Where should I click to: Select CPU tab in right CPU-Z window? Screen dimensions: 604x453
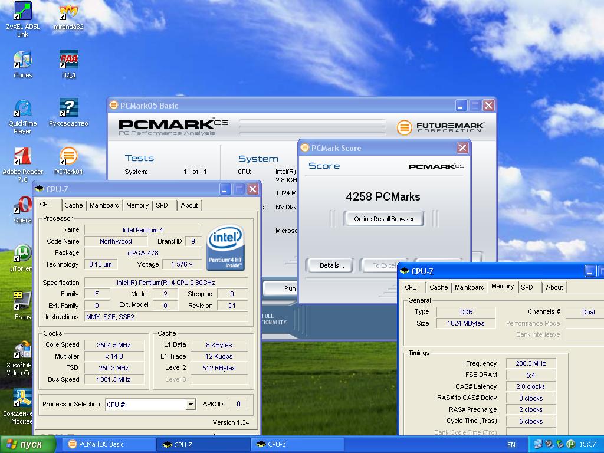point(411,287)
